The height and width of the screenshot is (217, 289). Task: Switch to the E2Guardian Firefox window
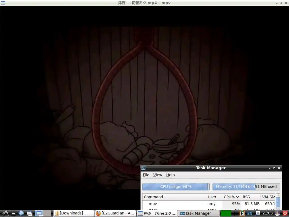(115, 213)
